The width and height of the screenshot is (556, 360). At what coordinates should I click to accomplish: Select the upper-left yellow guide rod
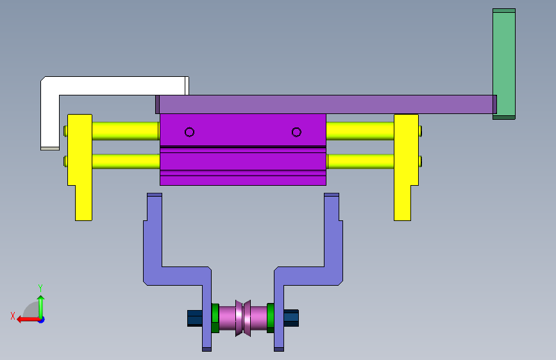(x=126, y=131)
